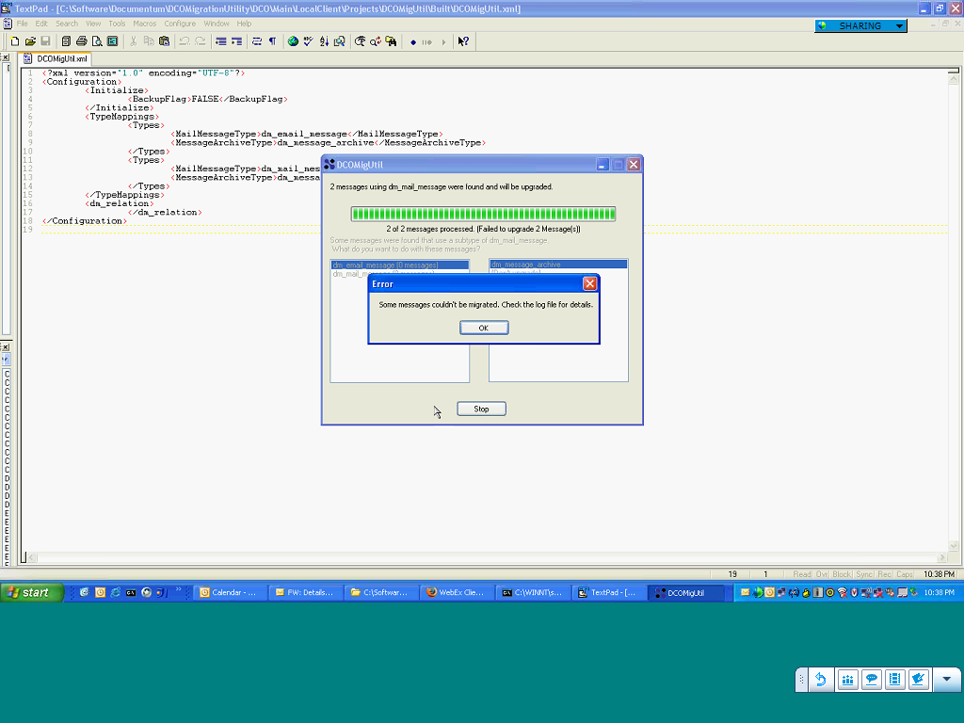
Task: Open the WebEx participants panel icon
Action: pyautogui.click(x=848, y=680)
